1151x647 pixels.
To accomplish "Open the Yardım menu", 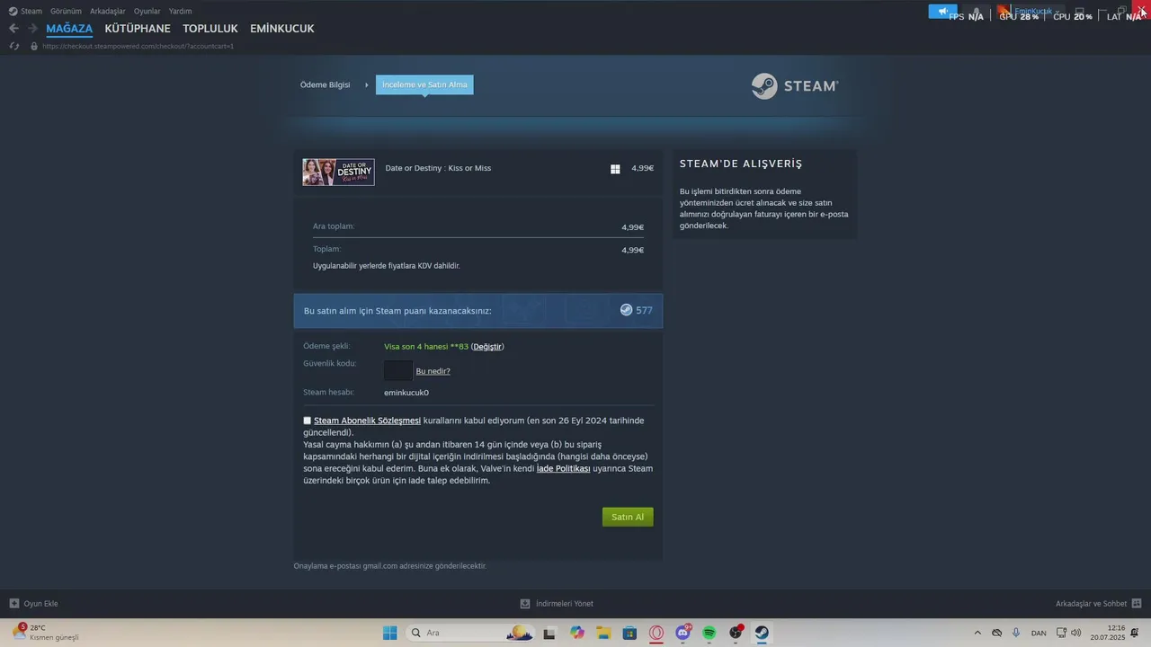I will [181, 12].
